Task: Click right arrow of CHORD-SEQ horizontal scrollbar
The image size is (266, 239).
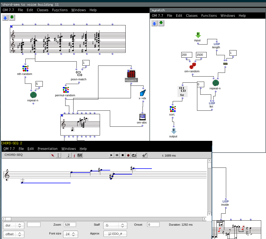Action: [205, 219]
